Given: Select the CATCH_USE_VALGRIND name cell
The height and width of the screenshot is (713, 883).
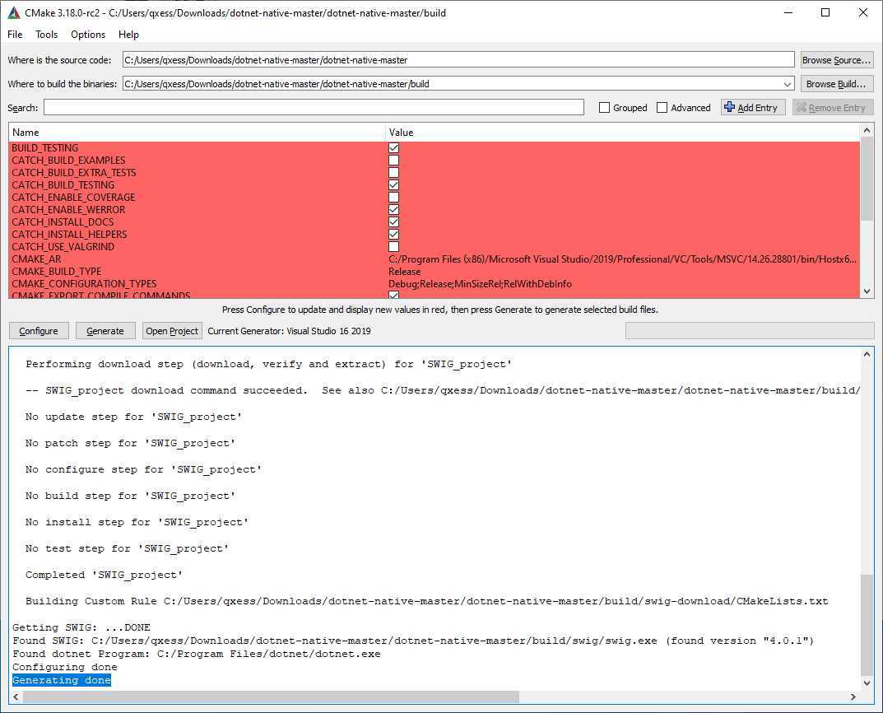Looking at the screenshot, I should [198, 247].
